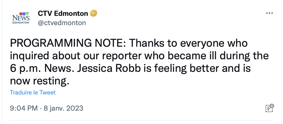Click the tweet notes icon beside the date

point(270,108)
